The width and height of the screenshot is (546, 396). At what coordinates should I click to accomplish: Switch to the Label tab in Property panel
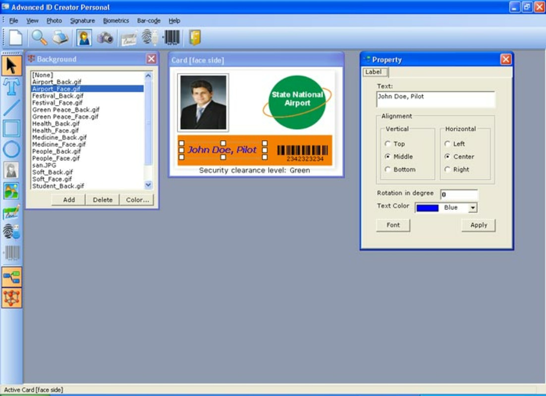[x=375, y=72]
